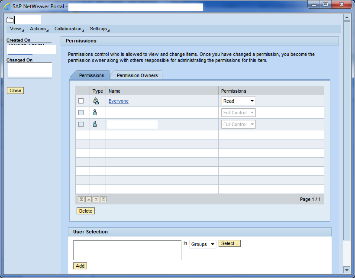Jump to first page of permissions table
The image size is (355, 278).
(81, 199)
